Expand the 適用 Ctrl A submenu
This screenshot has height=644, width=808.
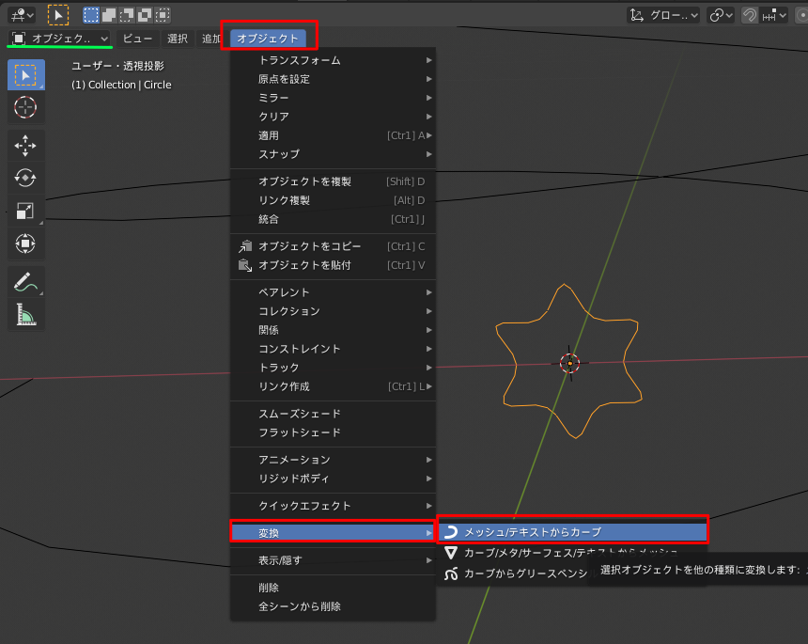(333, 135)
